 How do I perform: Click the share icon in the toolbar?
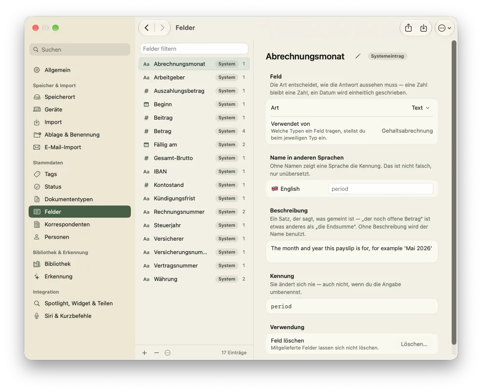point(408,28)
